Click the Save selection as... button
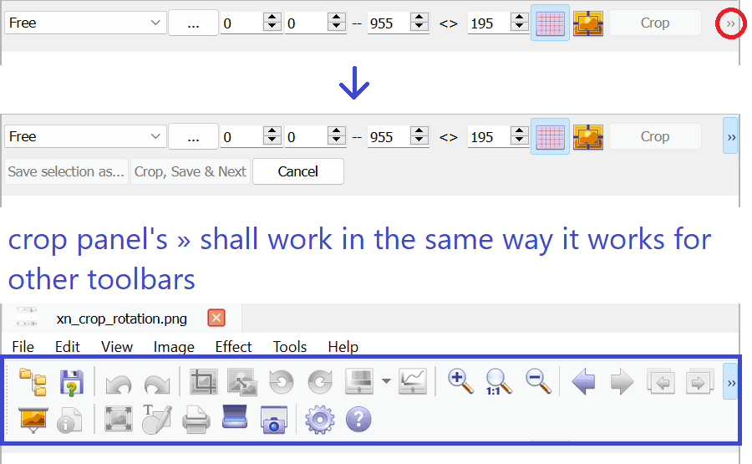Image resolution: width=752 pixels, height=464 pixels. [66, 171]
